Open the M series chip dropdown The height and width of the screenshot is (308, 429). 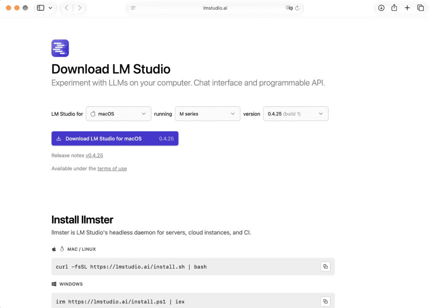coord(207,114)
